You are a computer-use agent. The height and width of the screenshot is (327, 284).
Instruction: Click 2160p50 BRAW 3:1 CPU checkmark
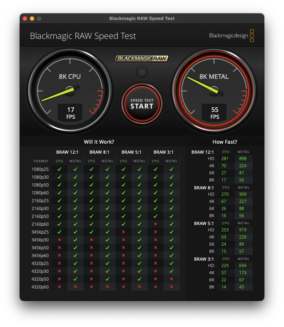[156, 216]
